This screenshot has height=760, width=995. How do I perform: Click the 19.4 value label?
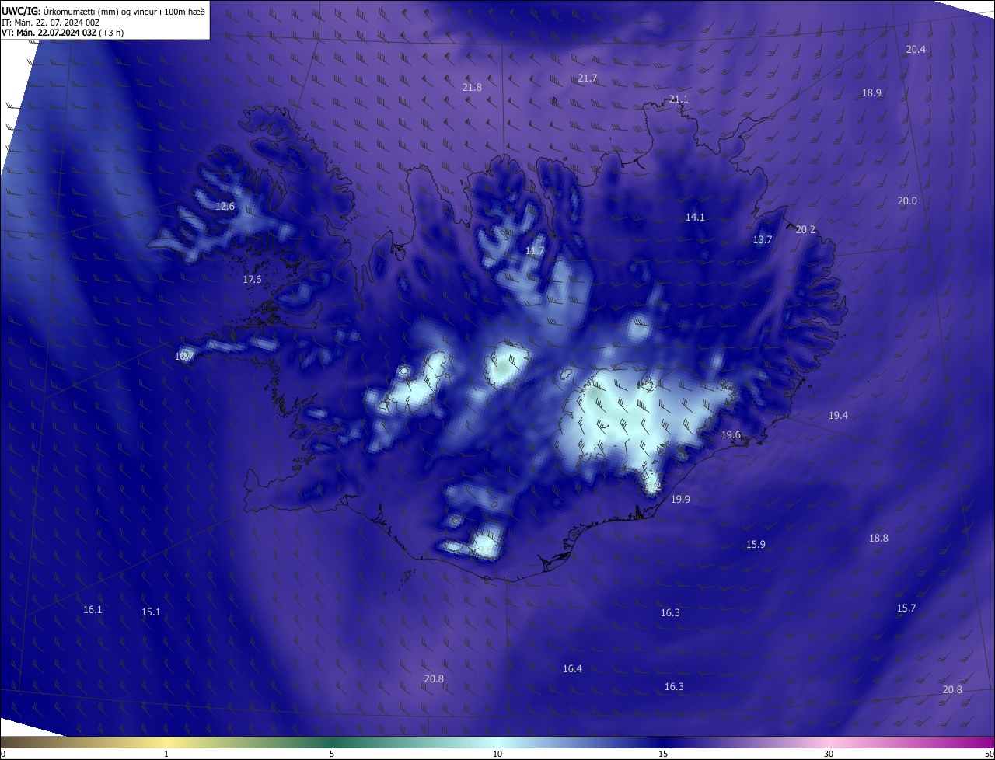pyautogui.click(x=838, y=415)
